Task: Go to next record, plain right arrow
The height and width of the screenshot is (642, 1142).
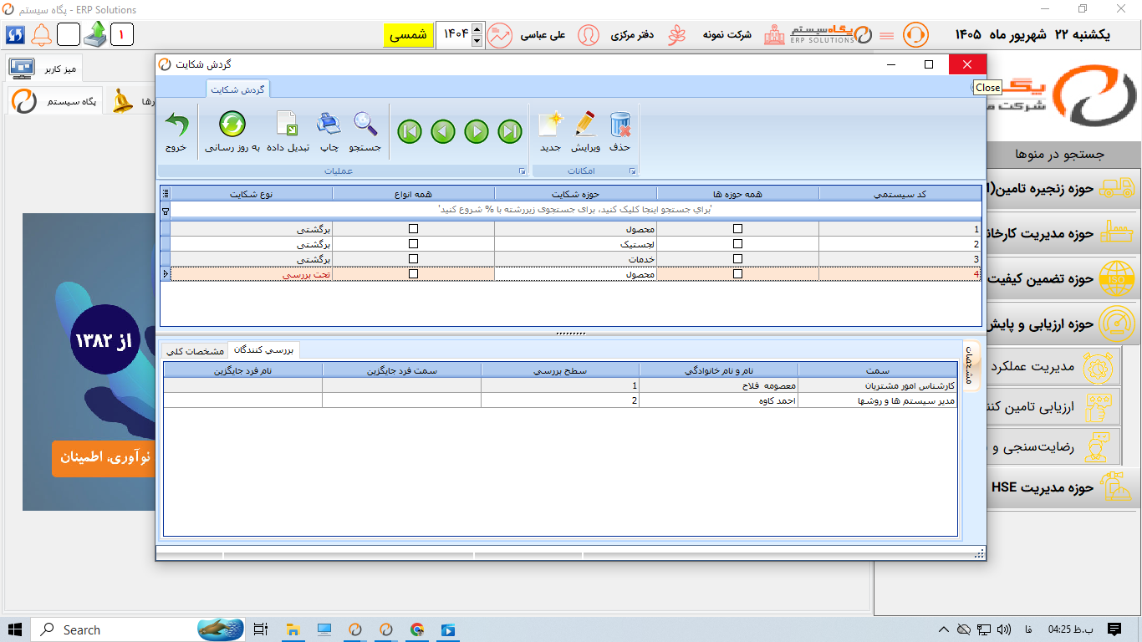Action: [x=477, y=131]
